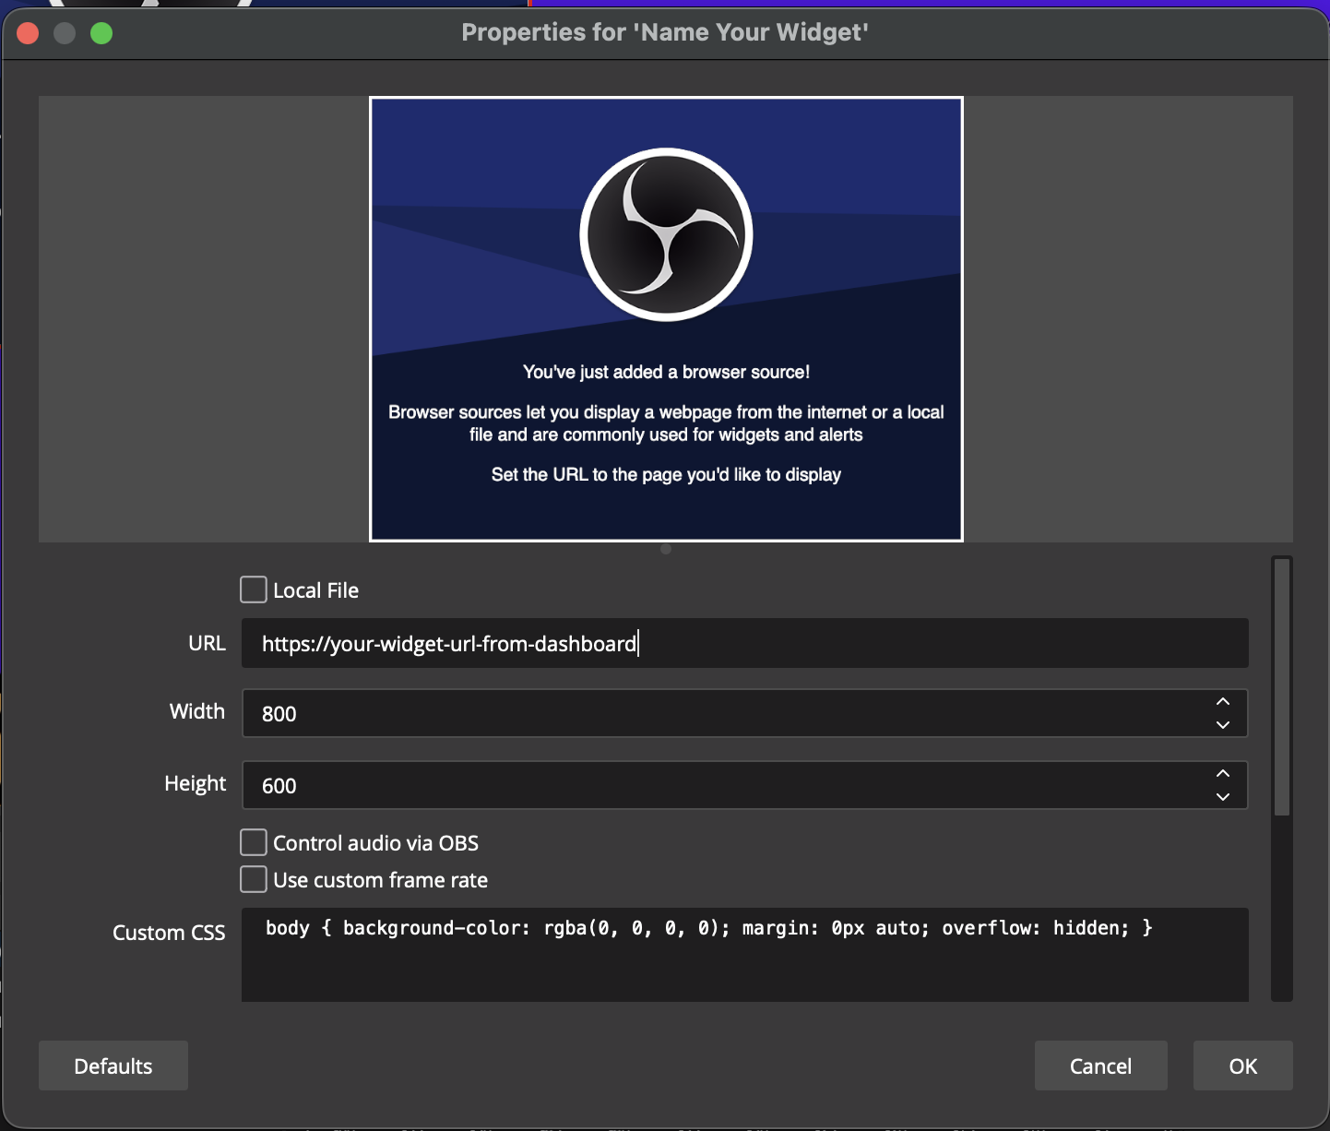Decrease Height with the down arrow
The height and width of the screenshot is (1131, 1330).
[1223, 797]
